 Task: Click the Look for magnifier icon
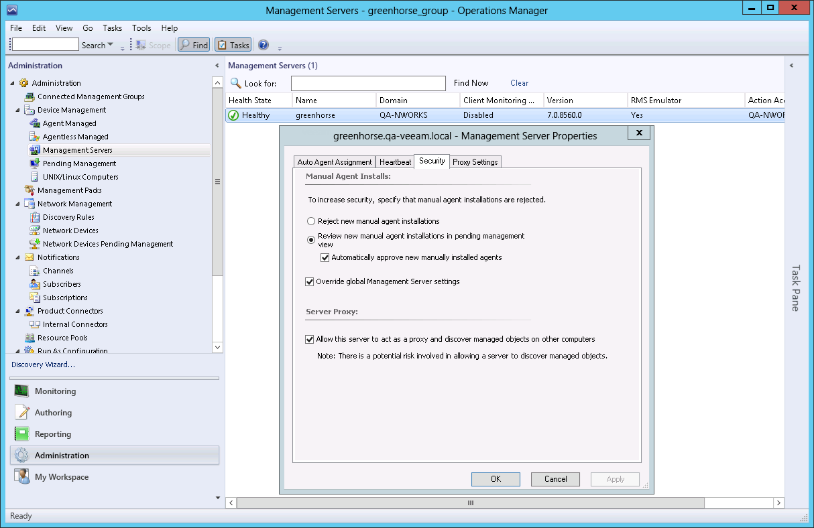tap(236, 83)
